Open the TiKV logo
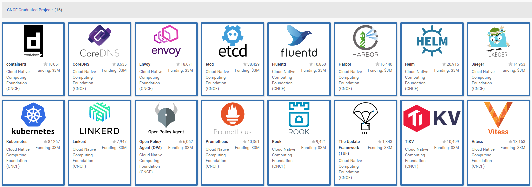 [x=432, y=119]
